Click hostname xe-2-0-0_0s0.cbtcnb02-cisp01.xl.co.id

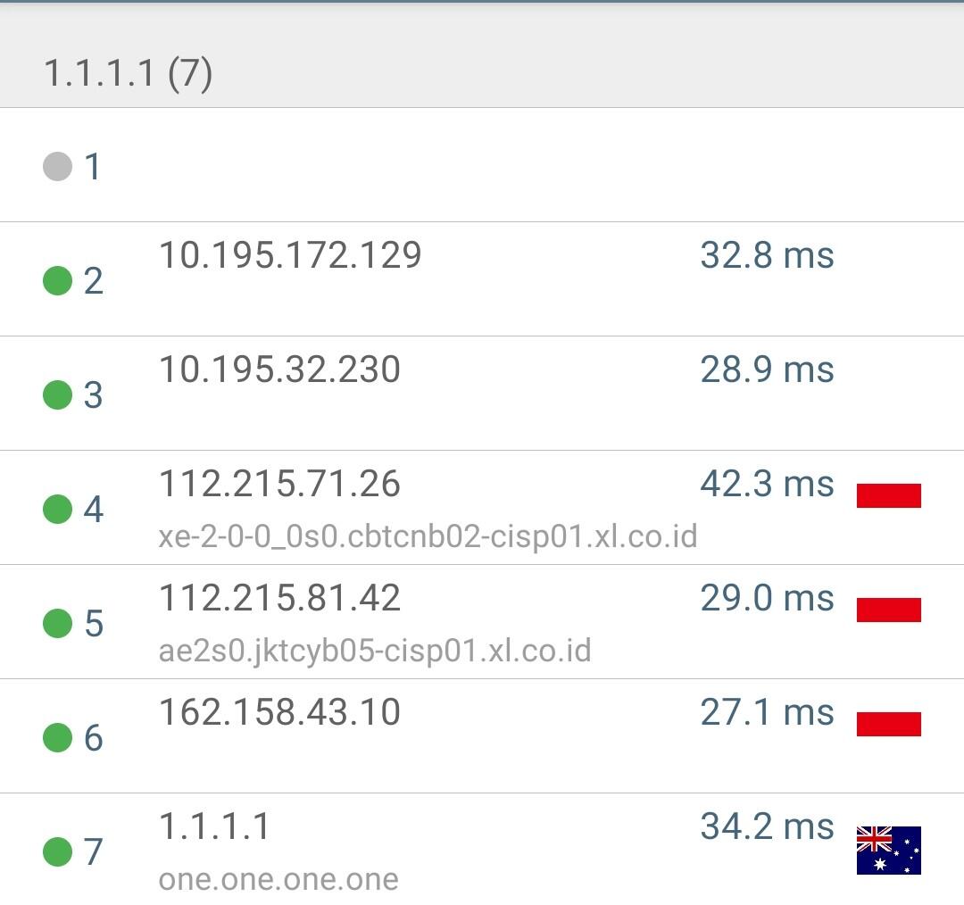pos(428,536)
